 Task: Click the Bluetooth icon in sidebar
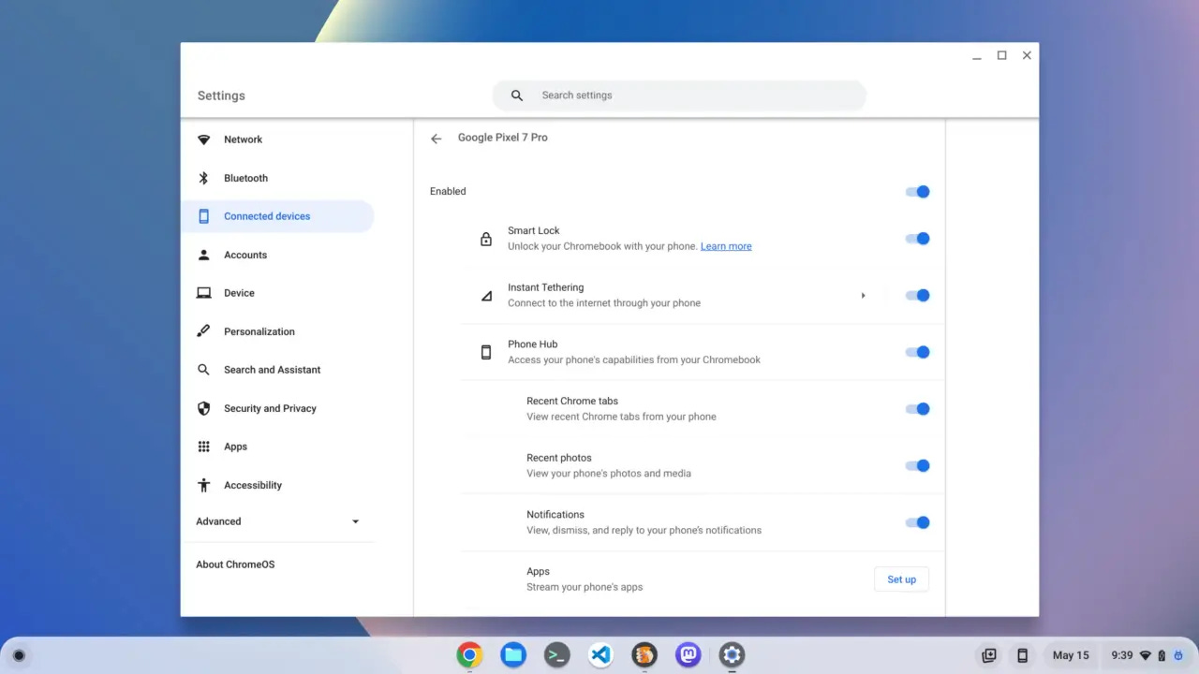point(203,178)
